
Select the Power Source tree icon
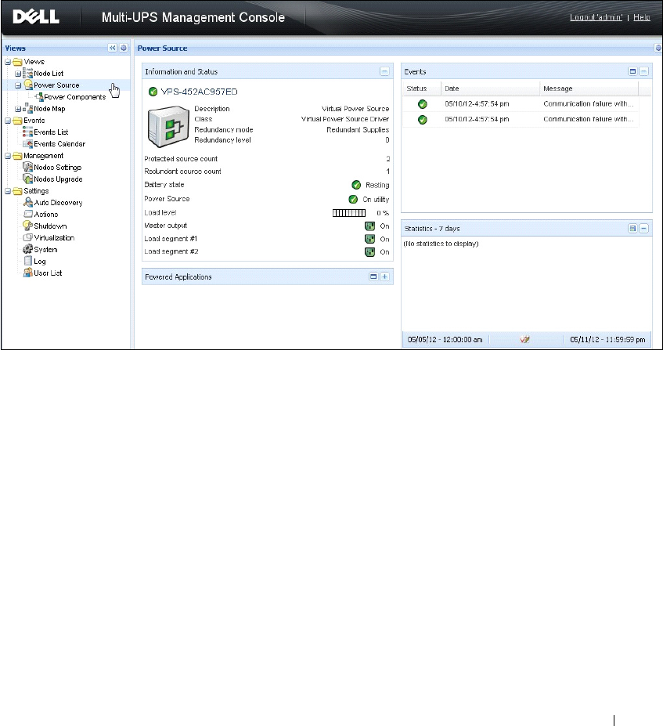[x=28, y=85]
